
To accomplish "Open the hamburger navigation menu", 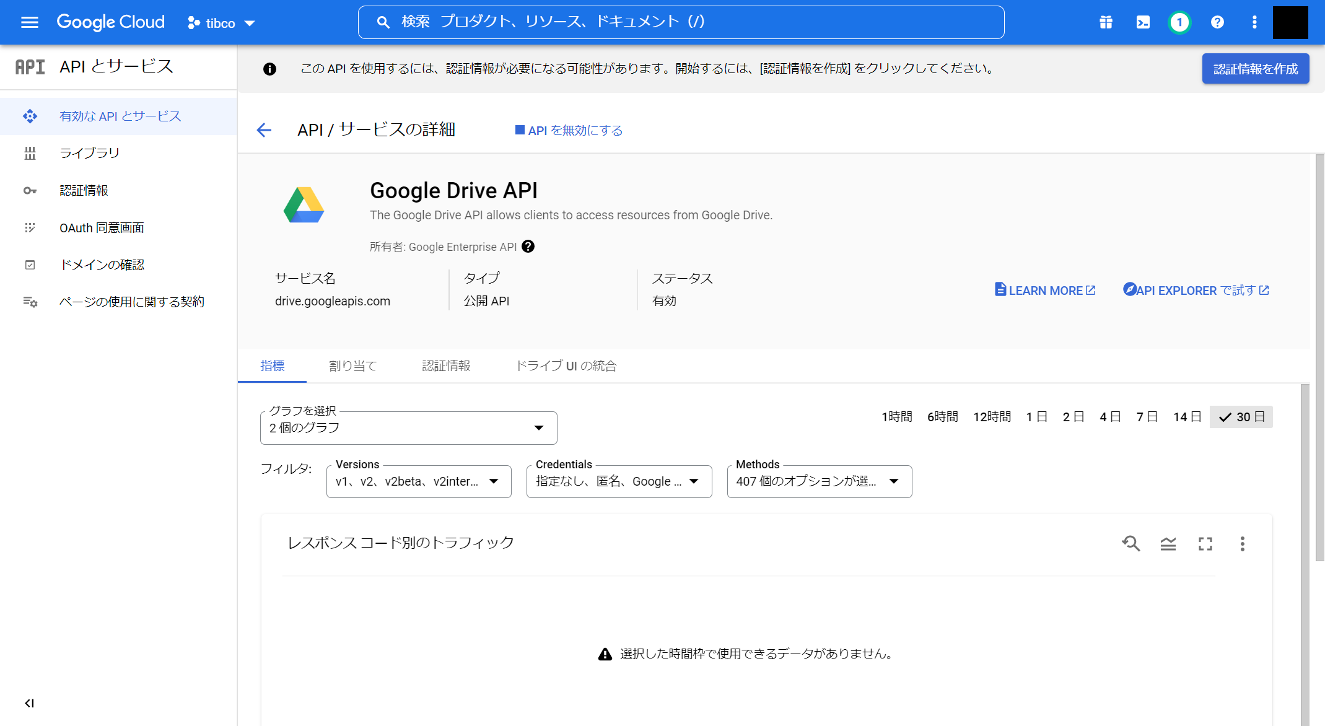I will click(29, 23).
